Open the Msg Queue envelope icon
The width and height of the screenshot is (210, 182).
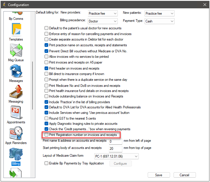click(16, 50)
